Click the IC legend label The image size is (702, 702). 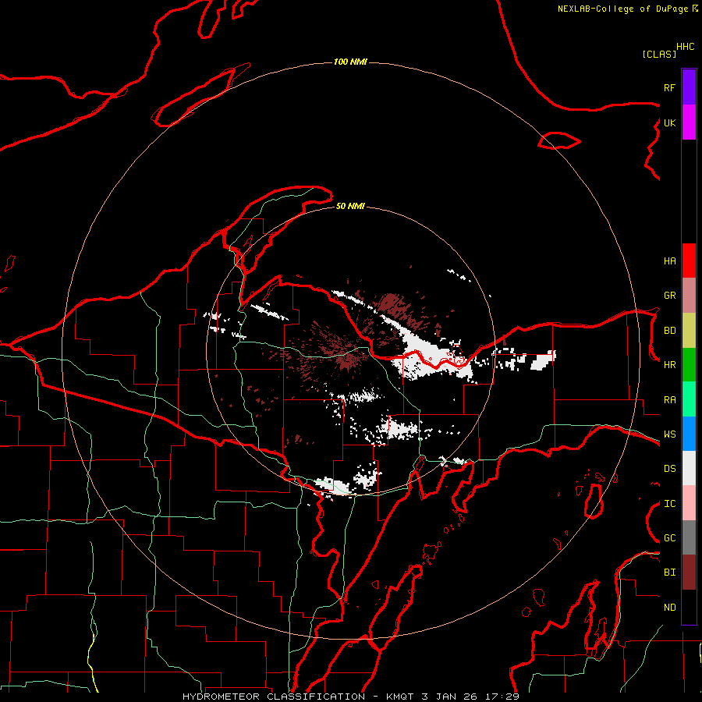click(670, 504)
